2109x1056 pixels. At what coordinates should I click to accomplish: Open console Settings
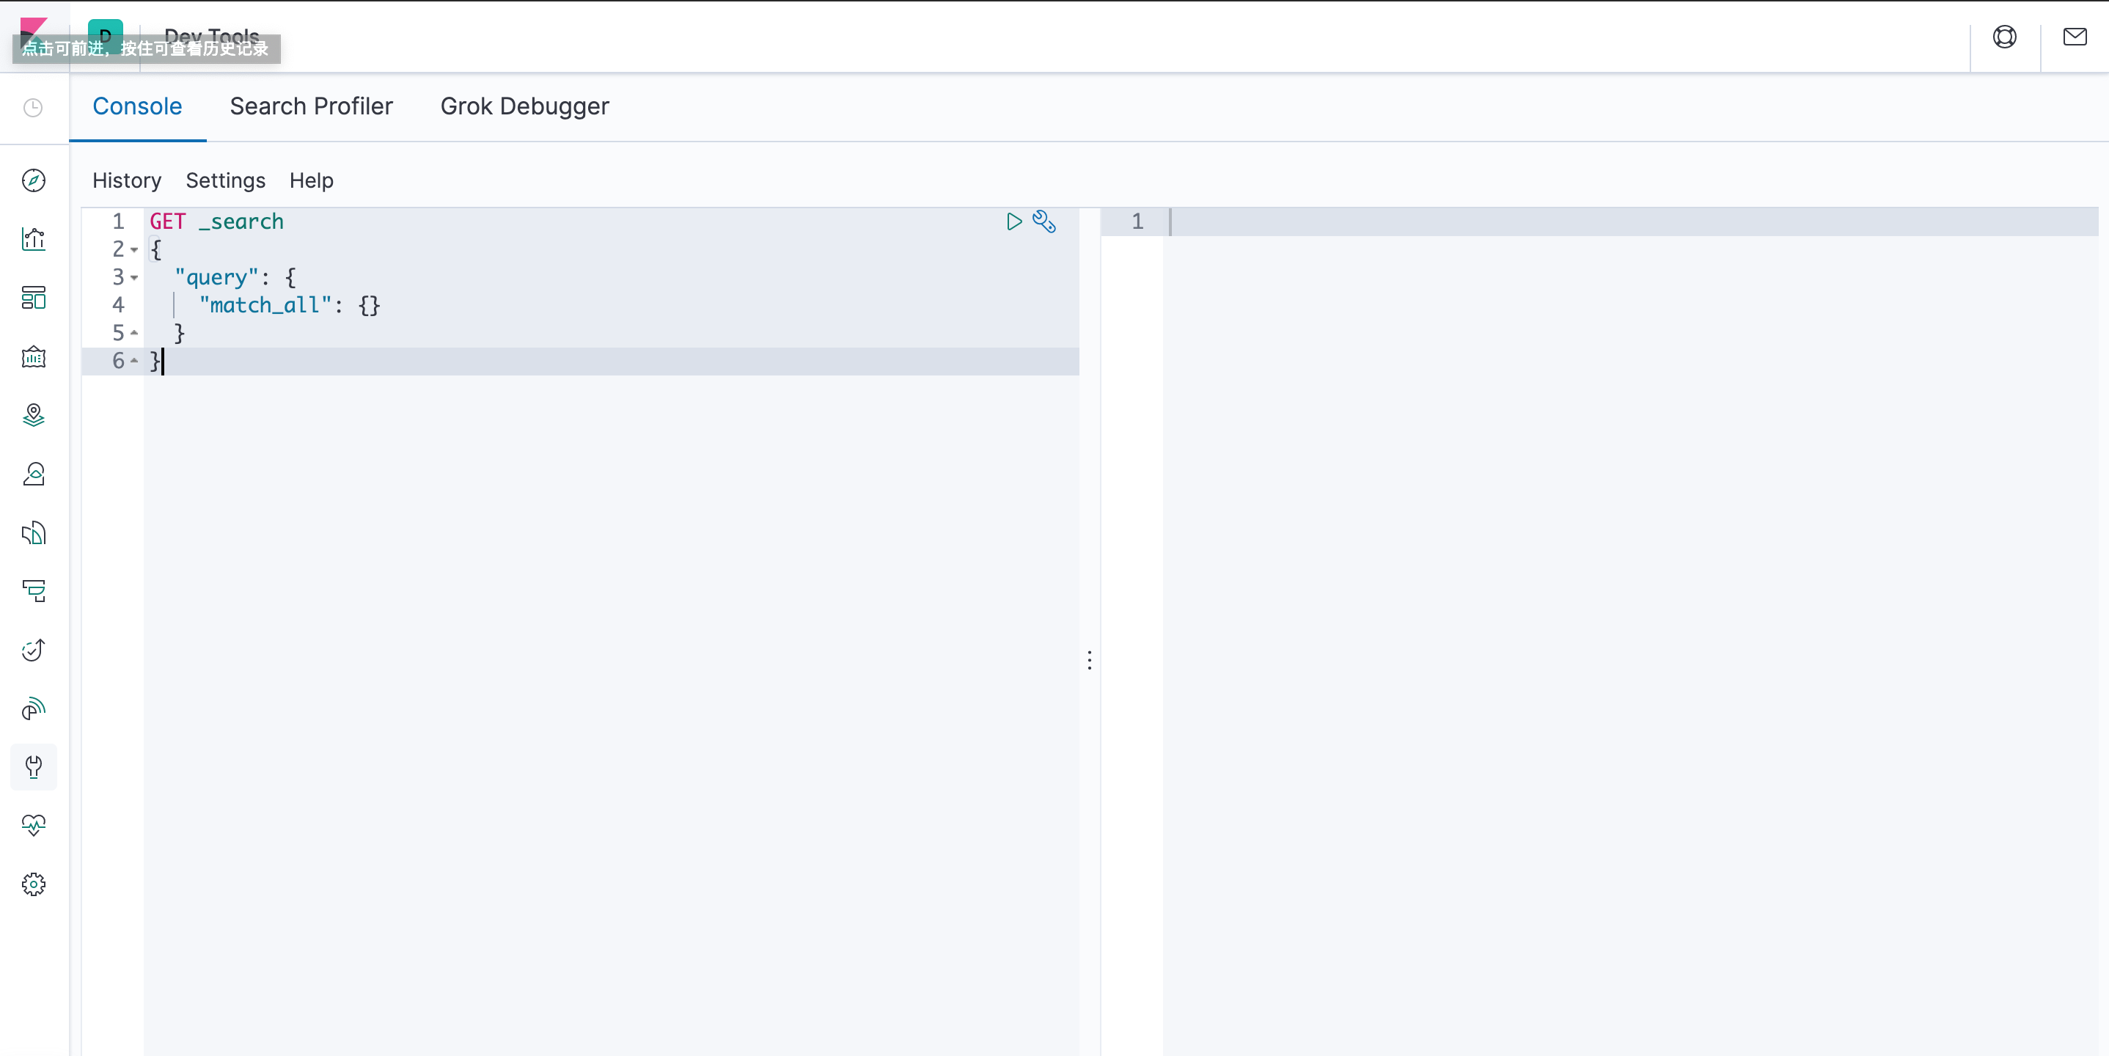[225, 180]
